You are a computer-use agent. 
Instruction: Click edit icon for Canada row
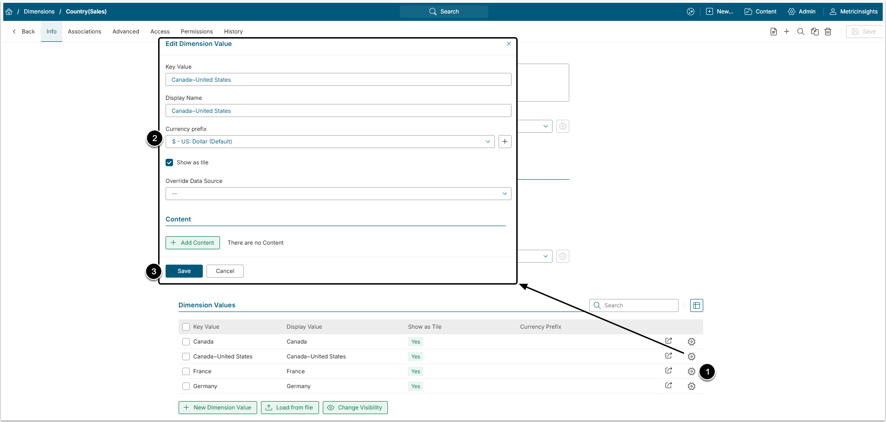(668, 341)
